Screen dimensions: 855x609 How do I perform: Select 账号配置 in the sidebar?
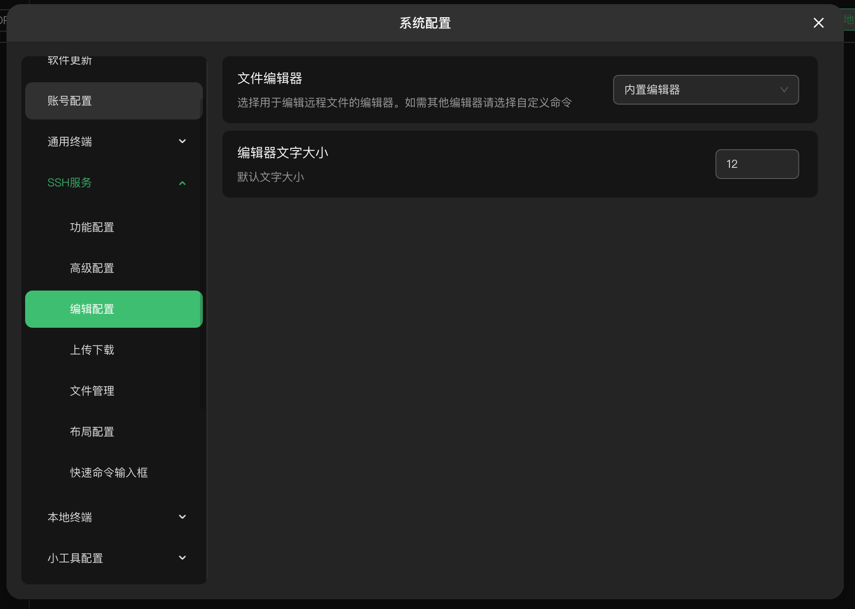tap(114, 100)
